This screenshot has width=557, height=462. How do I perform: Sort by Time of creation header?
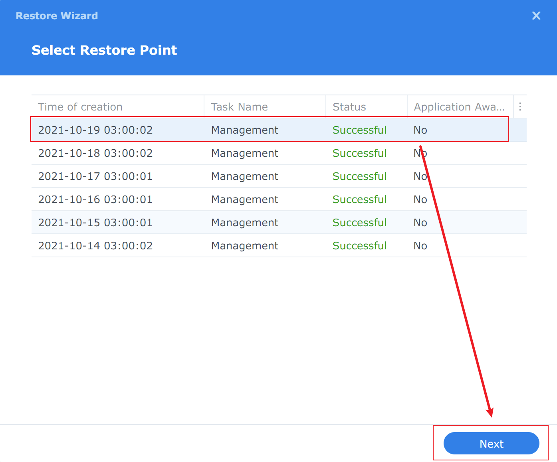tap(80, 107)
